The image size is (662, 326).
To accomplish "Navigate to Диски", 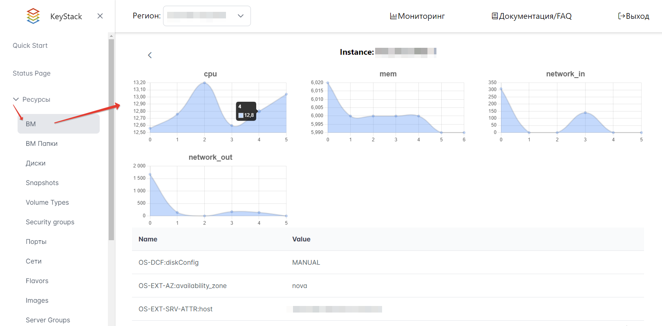I will point(36,163).
